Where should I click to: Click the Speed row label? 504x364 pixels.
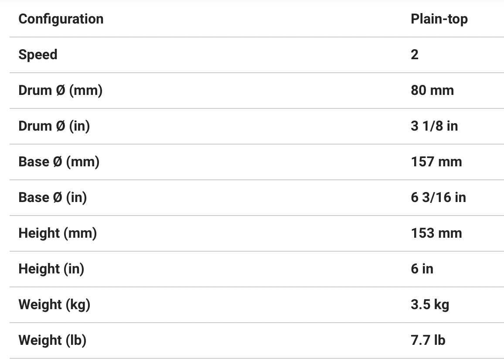(x=38, y=55)
